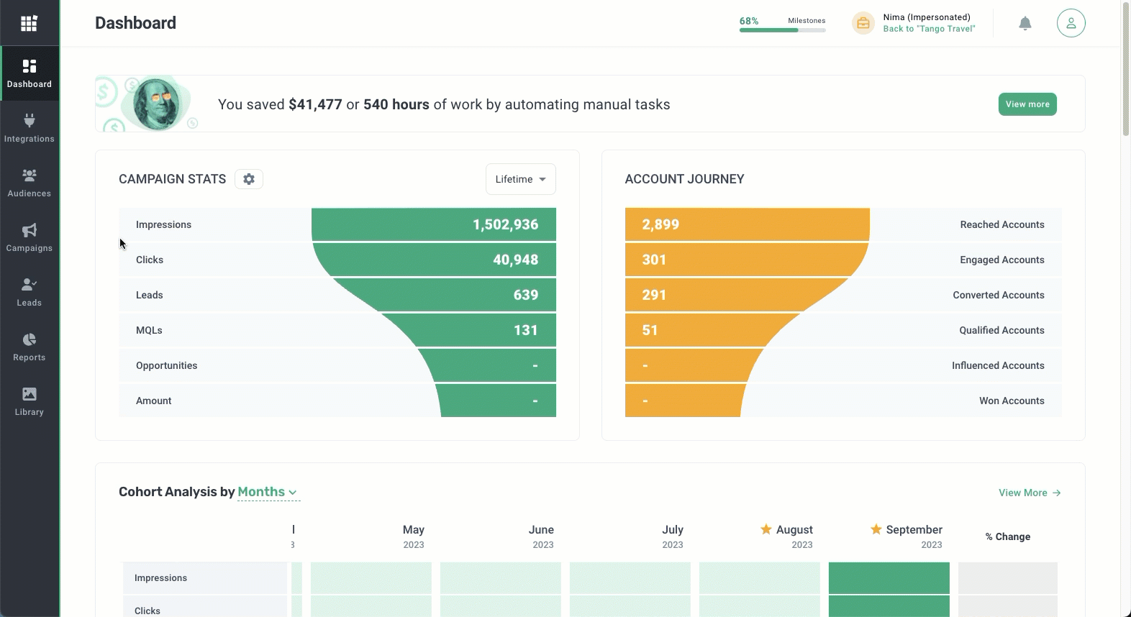The height and width of the screenshot is (617, 1131).
Task: Click Back to "Tango Travel" link
Action: coord(929,29)
